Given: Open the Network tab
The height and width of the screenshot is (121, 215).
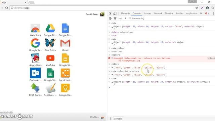Looking at the screenshot, I should pyautogui.click(x=158, y=13).
